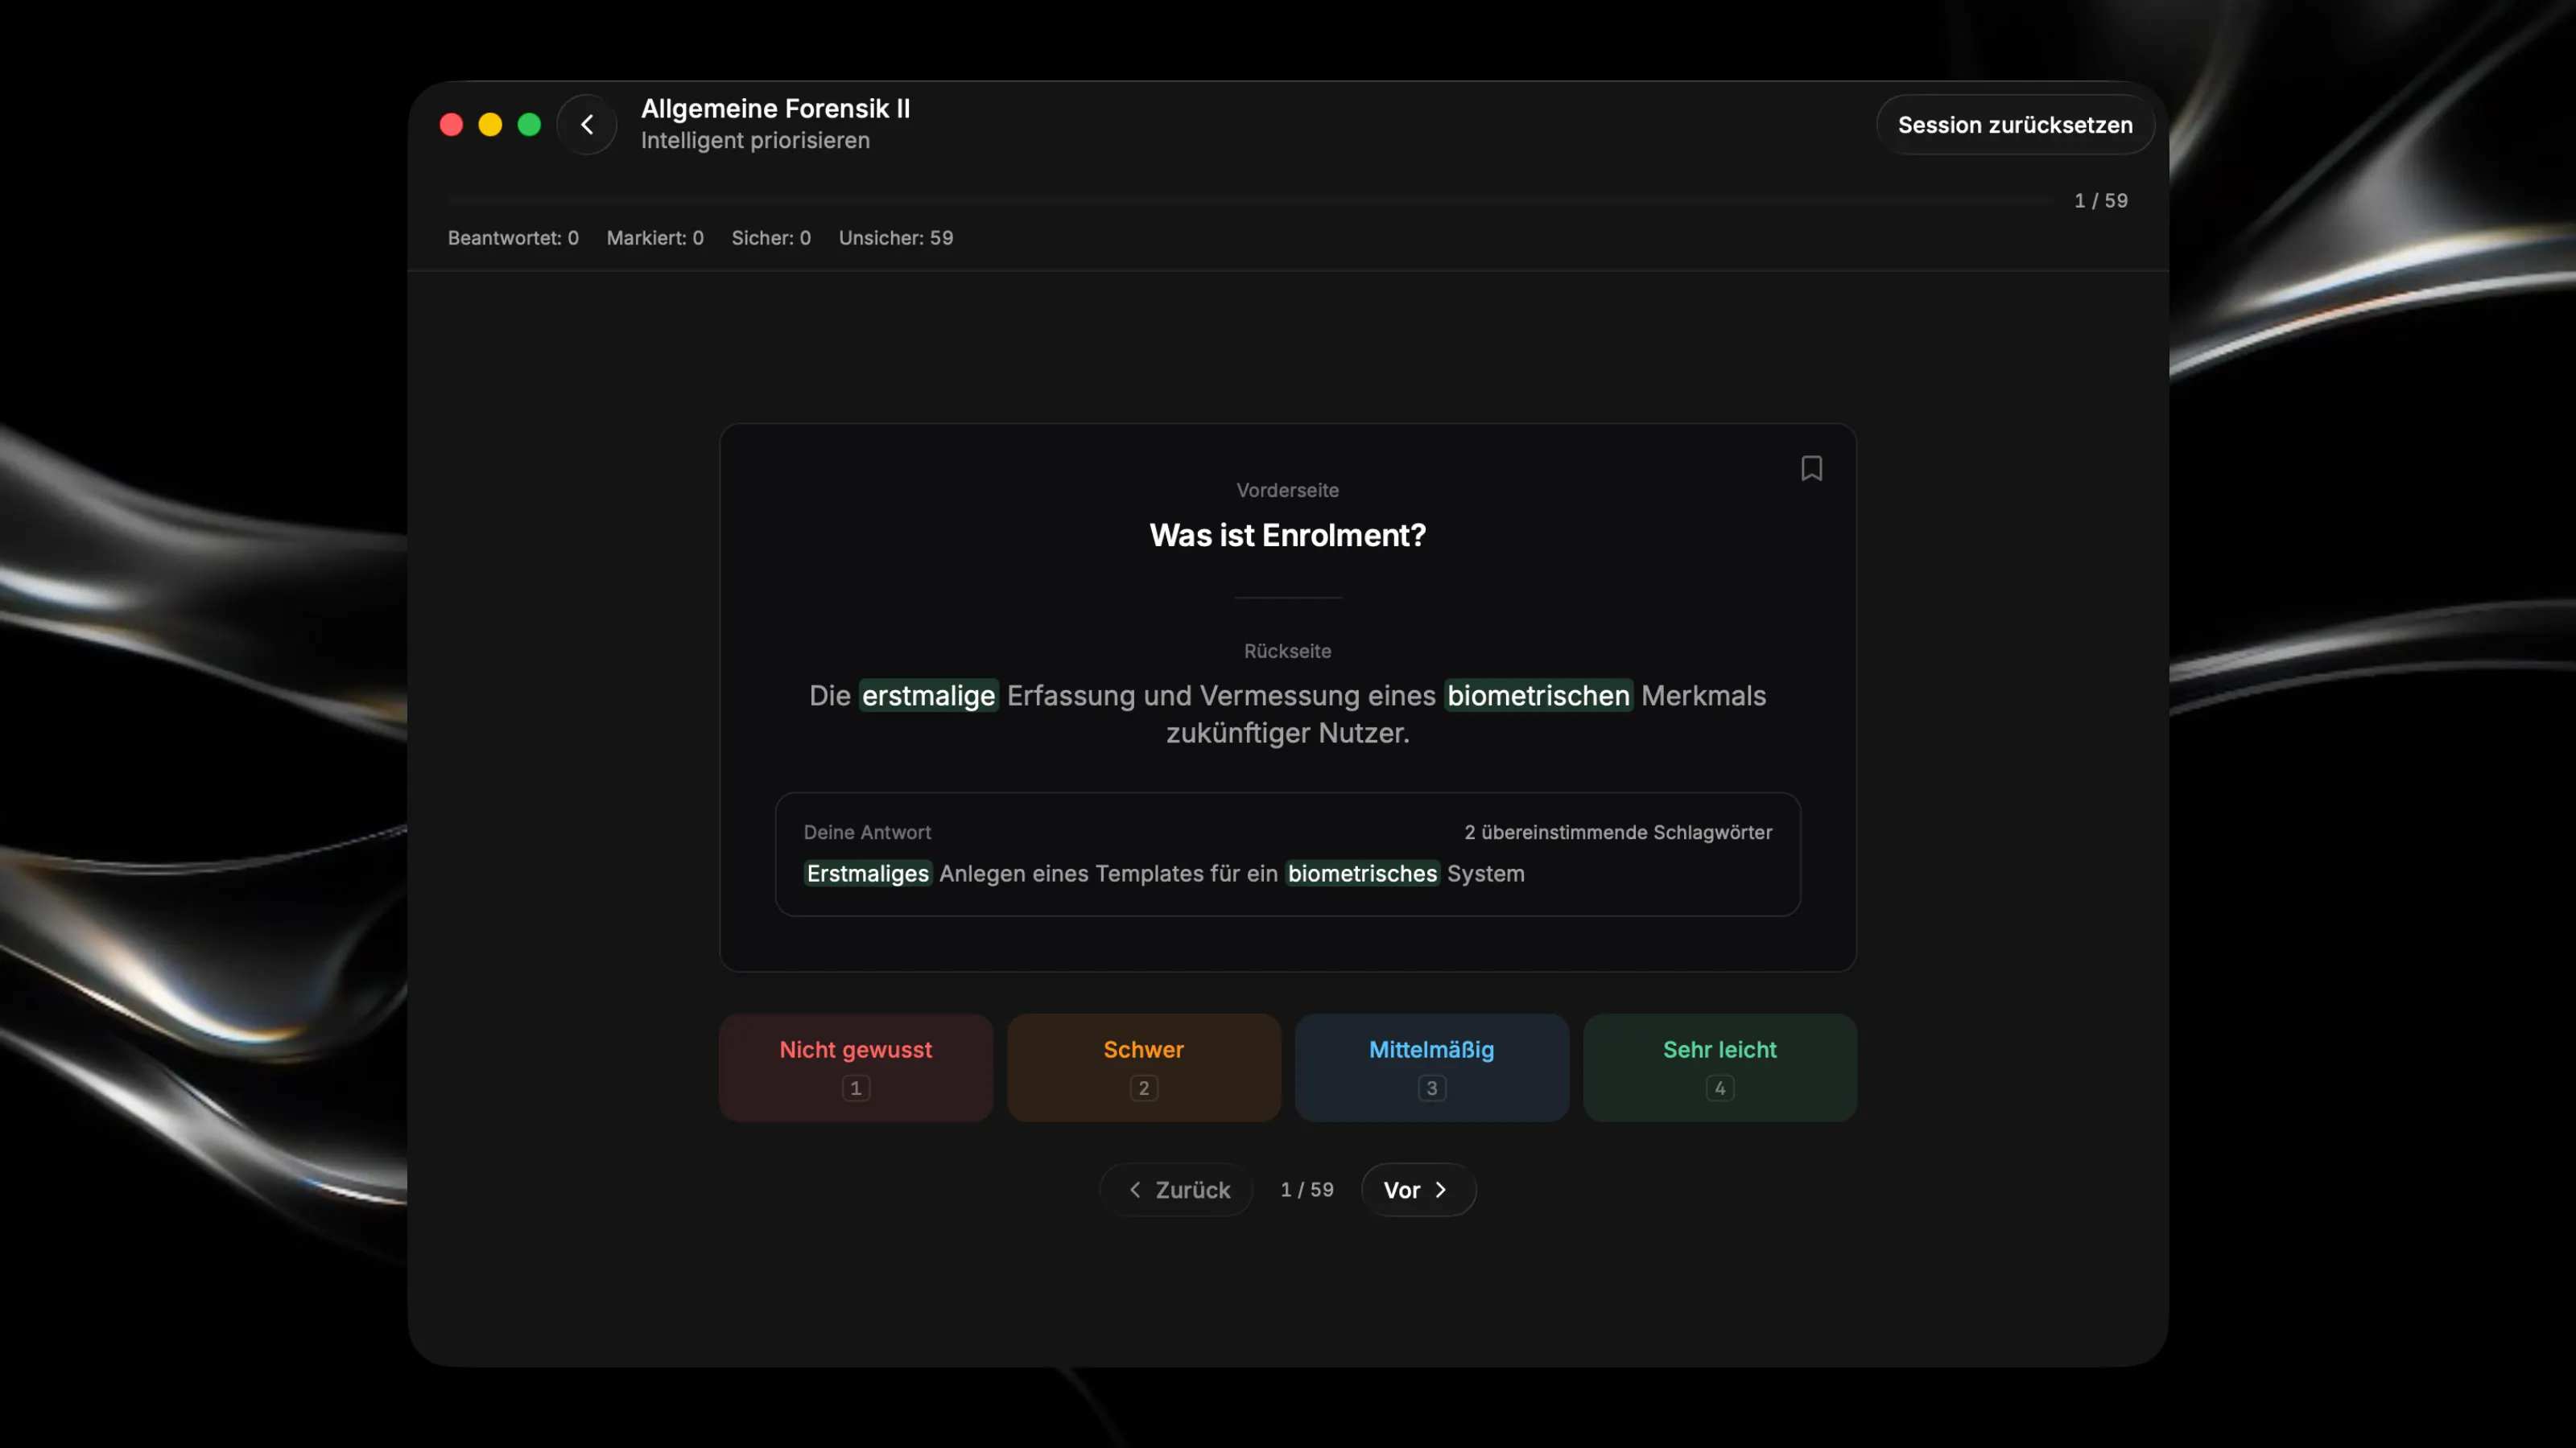Rate the card as Nicht gewusst
Viewport: 2576px width, 1448px height.
pos(856,1067)
